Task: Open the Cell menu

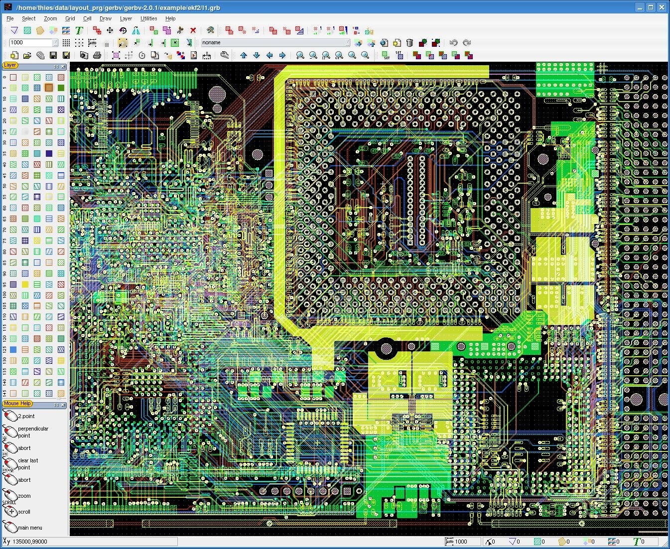Action: click(x=87, y=18)
